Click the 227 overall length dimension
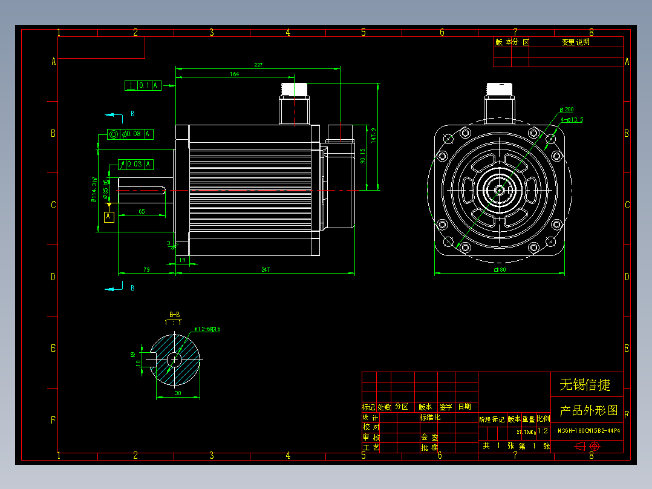 (258, 65)
